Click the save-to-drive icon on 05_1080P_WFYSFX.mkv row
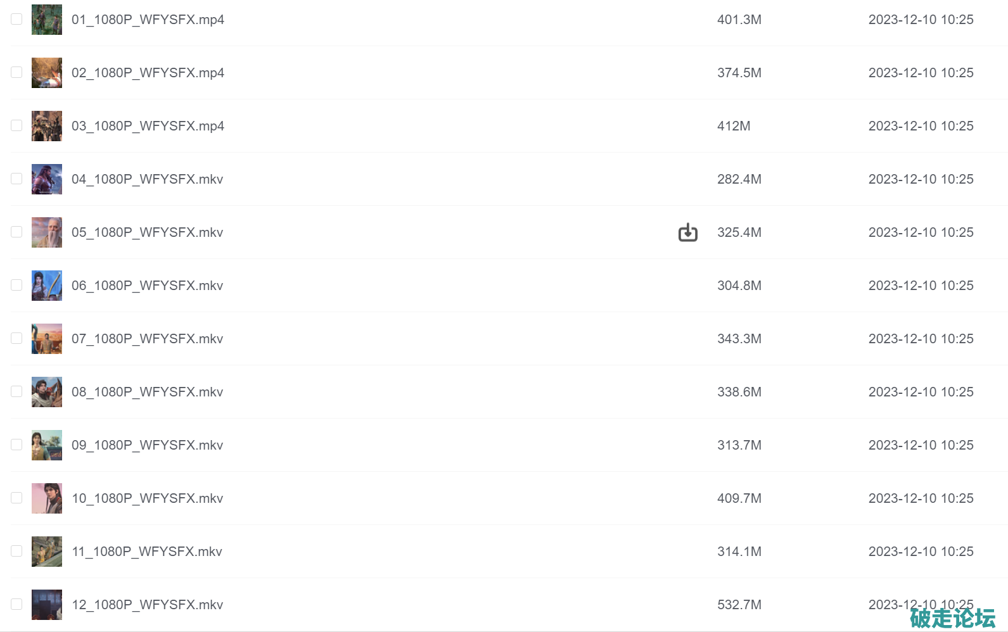 pos(687,232)
